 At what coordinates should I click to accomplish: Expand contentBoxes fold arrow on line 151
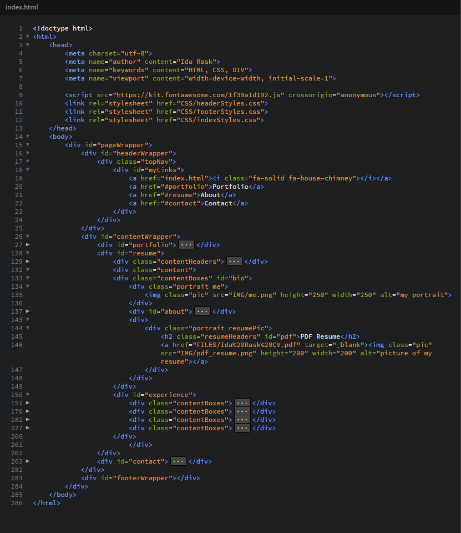coord(28,403)
